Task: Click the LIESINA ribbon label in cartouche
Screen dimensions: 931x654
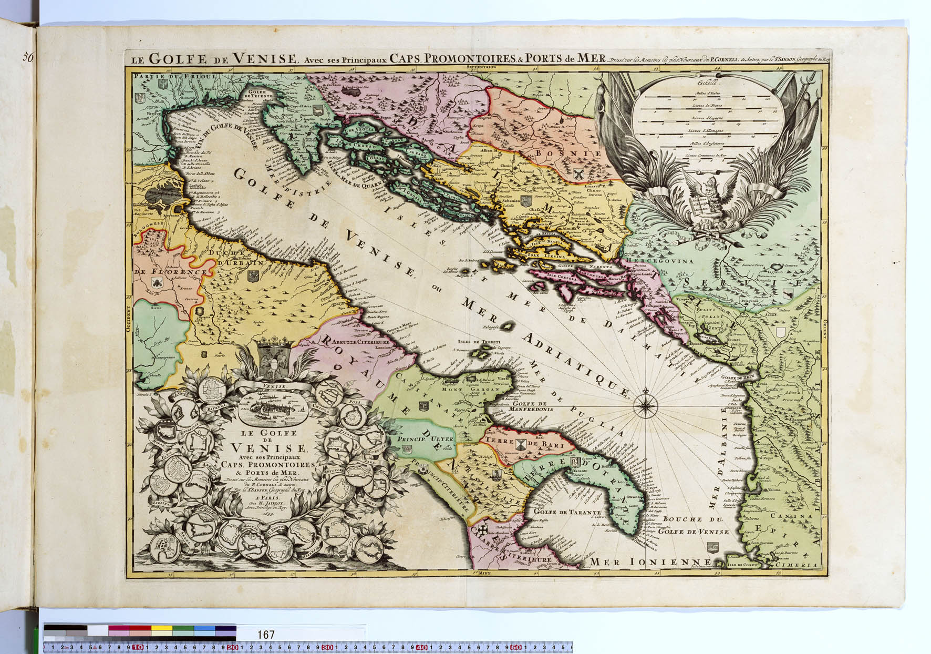Action: click(162, 503)
